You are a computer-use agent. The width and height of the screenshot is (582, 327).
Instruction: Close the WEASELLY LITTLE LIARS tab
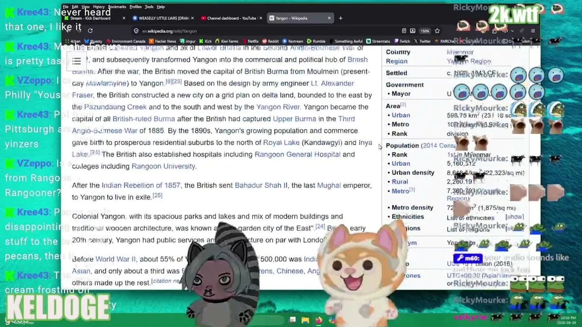click(192, 18)
